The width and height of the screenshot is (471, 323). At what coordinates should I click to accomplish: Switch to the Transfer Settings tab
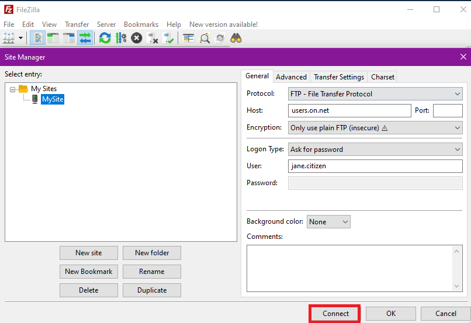pyautogui.click(x=339, y=77)
